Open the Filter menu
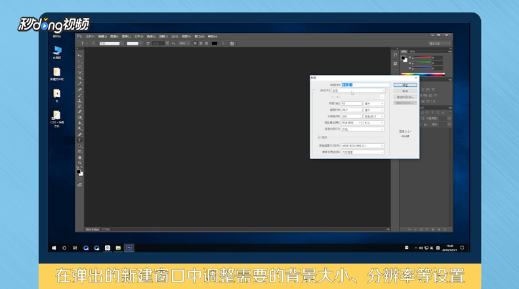Image resolution: width=519 pixels, height=289 pixels. 163,37
